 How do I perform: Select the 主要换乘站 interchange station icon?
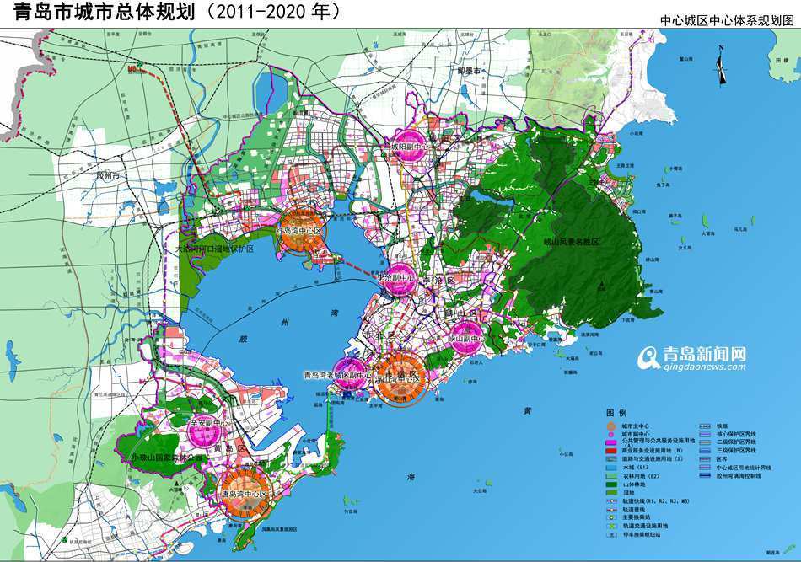click(x=611, y=517)
